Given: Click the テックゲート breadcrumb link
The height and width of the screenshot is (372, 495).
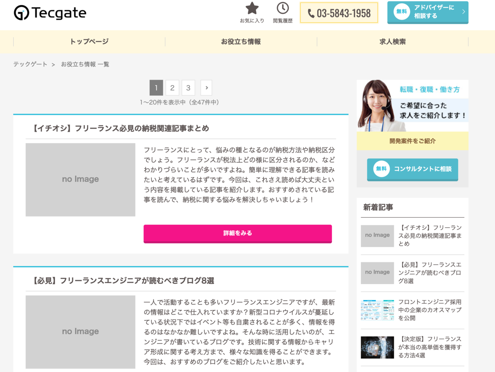Looking at the screenshot, I should (31, 64).
